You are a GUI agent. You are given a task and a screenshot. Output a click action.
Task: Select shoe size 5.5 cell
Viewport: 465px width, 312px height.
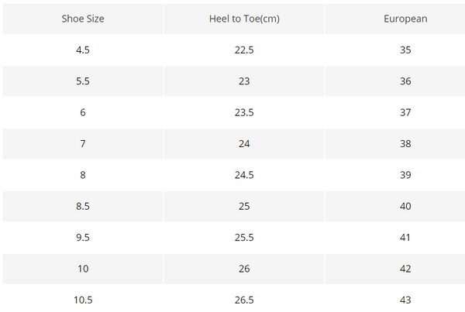click(83, 81)
